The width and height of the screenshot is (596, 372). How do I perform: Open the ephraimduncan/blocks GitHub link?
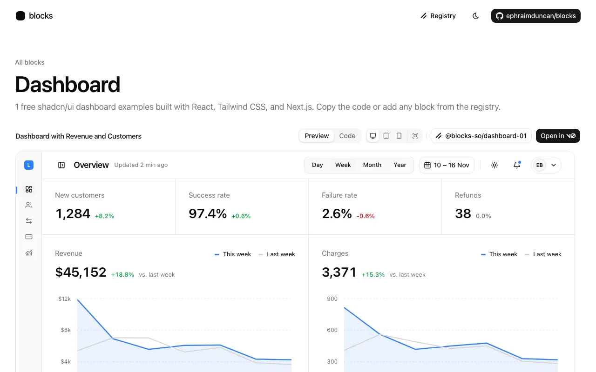[536, 16]
